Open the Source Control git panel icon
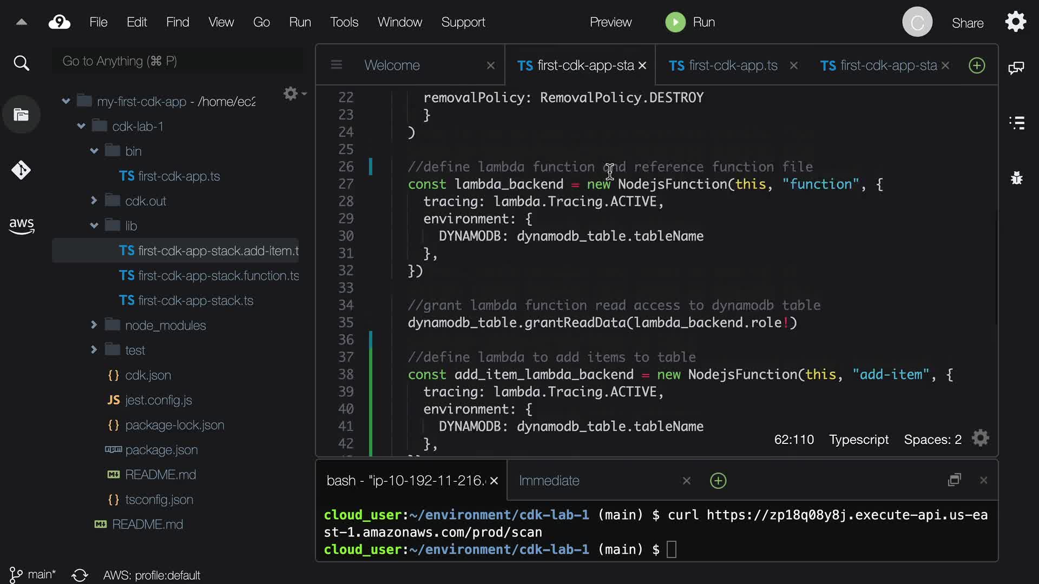Screen dimensions: 1039x584 point(21,170)
